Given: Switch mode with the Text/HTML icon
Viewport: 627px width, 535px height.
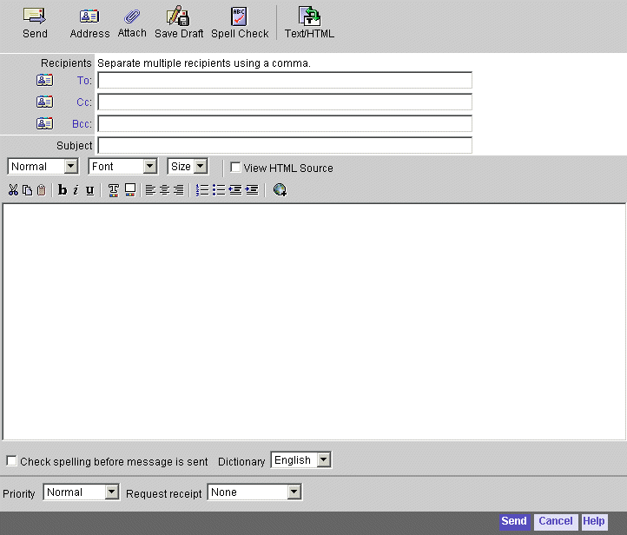Looking at the screenshot, I should [x=309, y=16].
